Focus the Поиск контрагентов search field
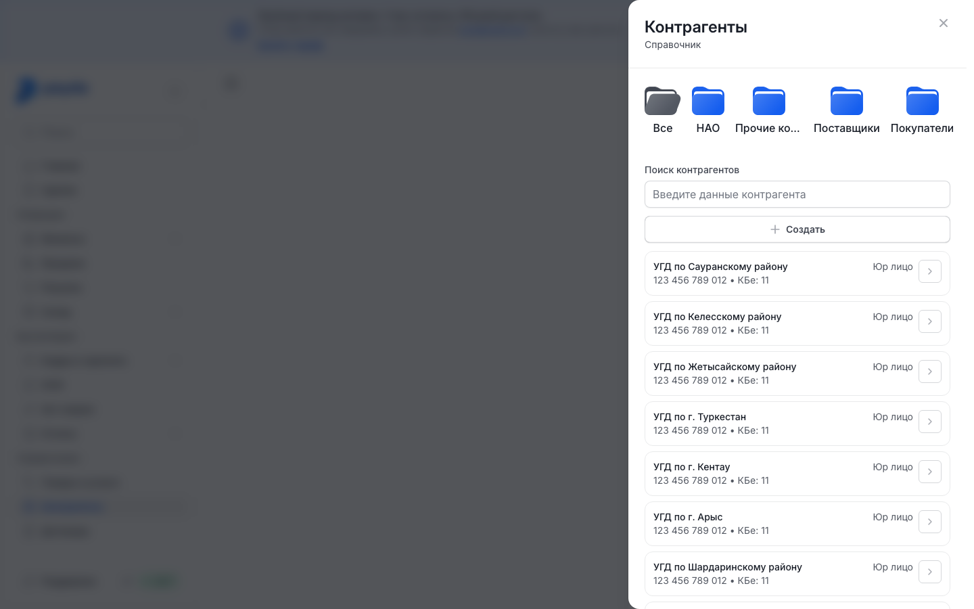Screen dimensions: 974x609 (x=797, y=194)
